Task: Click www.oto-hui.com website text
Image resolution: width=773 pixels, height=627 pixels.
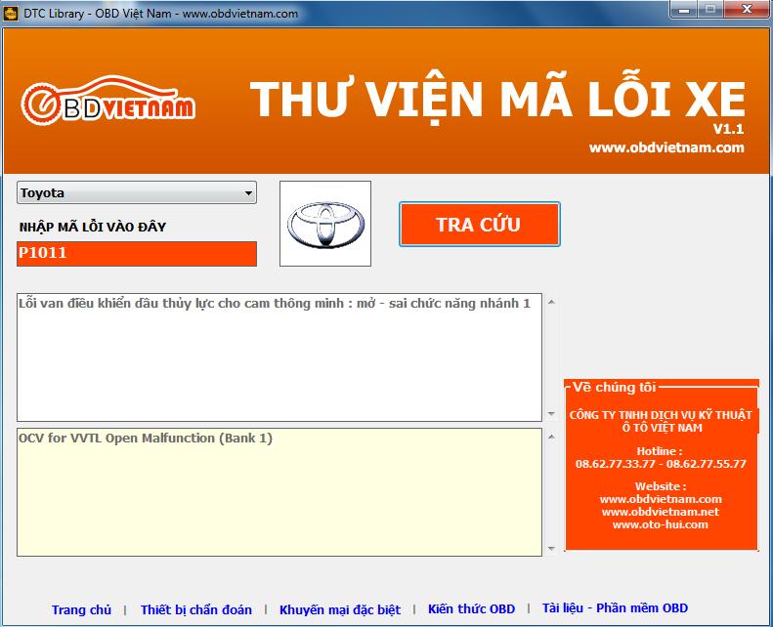Action: click(x=660, y=524)
